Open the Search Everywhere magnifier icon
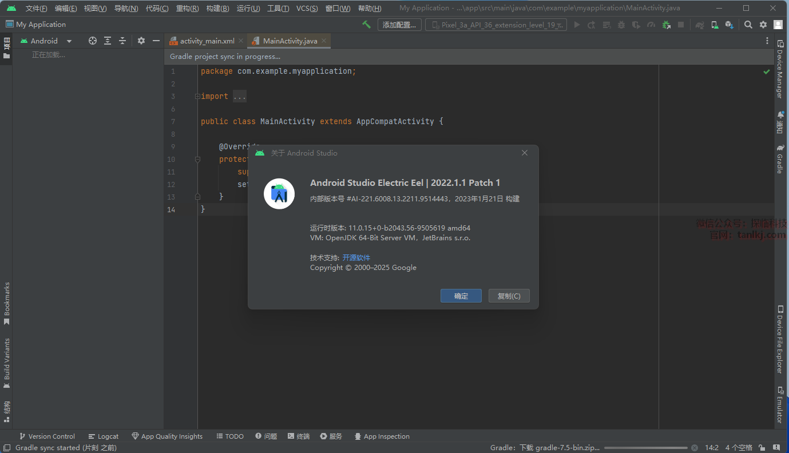The height and width of the screenshot is (453, 789). click(748, 25)
